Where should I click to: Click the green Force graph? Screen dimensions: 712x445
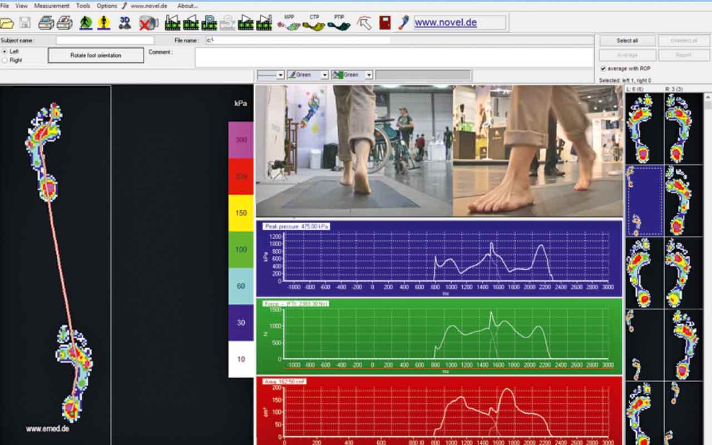click(x=439, y=337)
